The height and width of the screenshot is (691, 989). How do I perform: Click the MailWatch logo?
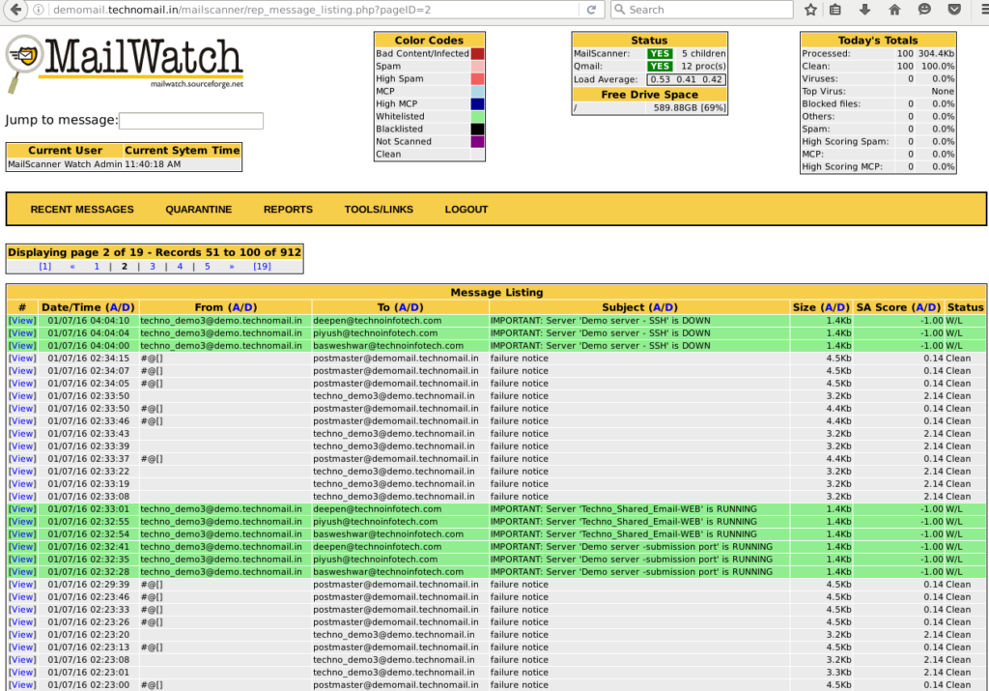125,63
